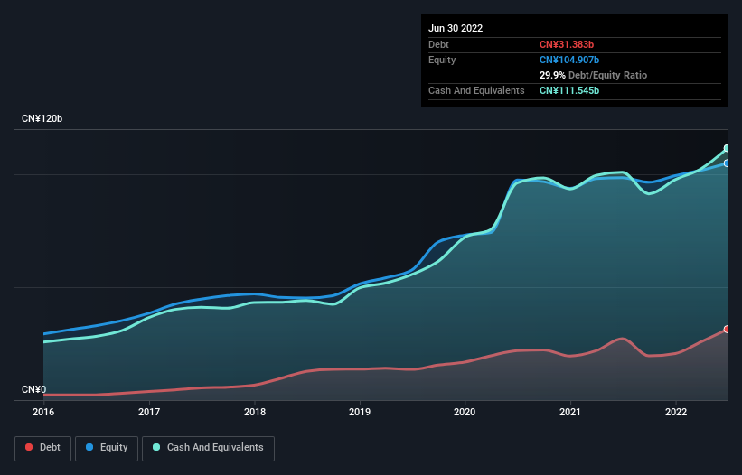The image size is (742, 475).
Task: Click the CN¥31.383b debt value
Action: [x=567, y=44]
